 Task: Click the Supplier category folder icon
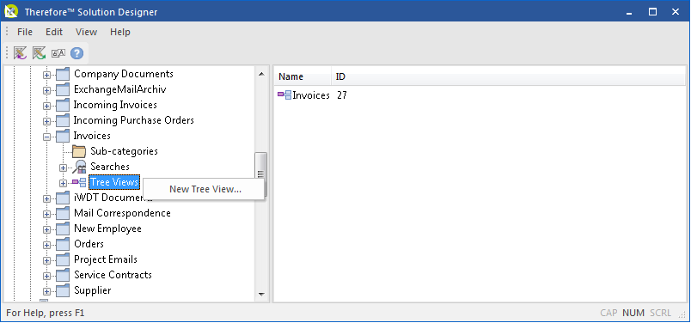click(x=63, y=290)
